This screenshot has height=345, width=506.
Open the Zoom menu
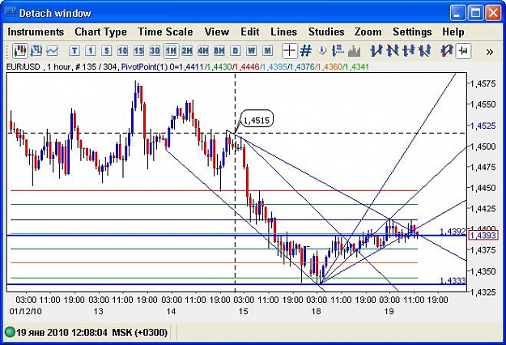coord(368,32)
